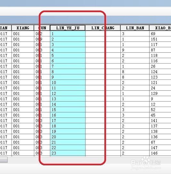Select the LIN_YE_JU column header
The height and width of the screenshot is (174, 171).
pyautogui.click(x=68, y=28)
